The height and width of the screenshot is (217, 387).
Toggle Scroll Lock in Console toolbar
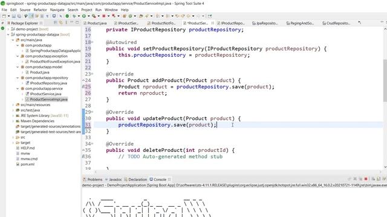click(379, 179)
